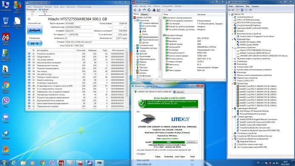Expand Motherboard node in AIDA64 tree
Viewport: 295px width, 166px height.
pos(135,46)
